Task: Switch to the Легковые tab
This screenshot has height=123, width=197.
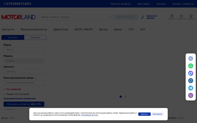Action: pos(13,37)
